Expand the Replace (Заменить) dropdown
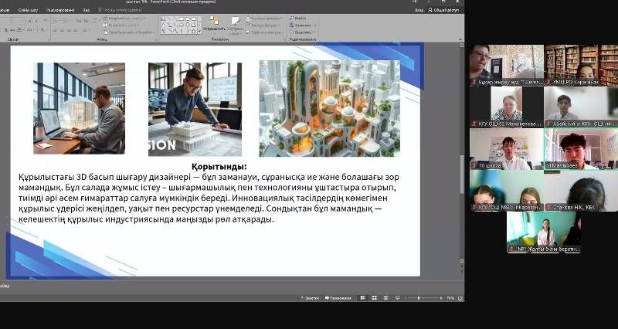 tap(301, 25)
